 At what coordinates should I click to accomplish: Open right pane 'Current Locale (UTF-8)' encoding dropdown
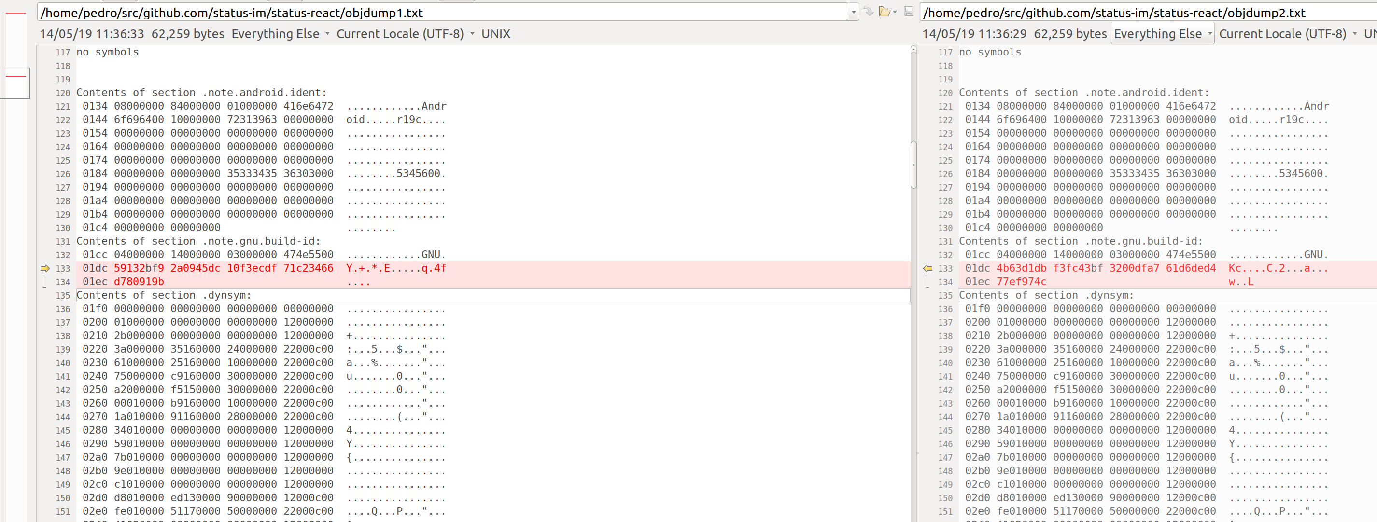(x=1288, y=34)
